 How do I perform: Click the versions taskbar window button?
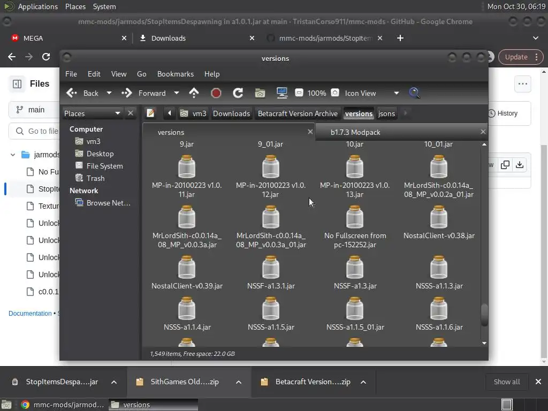153,405
